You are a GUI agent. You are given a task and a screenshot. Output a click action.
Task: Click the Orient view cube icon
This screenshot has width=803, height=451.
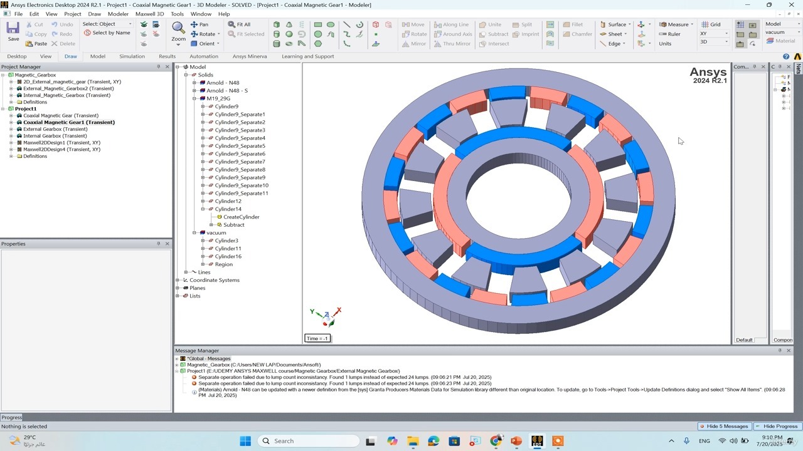pos(194,44)
